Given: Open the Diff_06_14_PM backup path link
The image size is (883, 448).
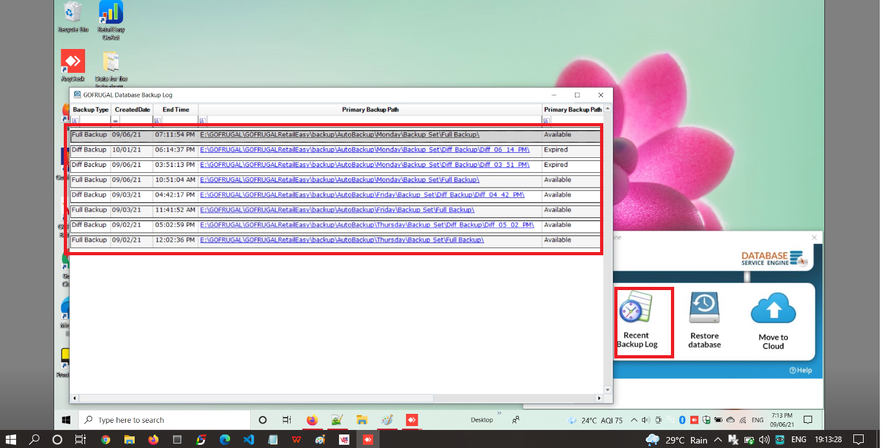Looking at the screenshot, I should [365, 150].
